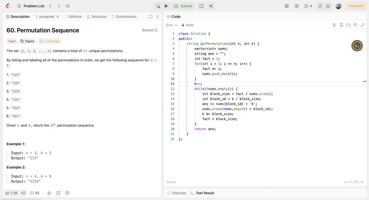The image size is (369, 200).
Task: Pick a random problem with shuffle icon
Action: (x=67, y=6)
